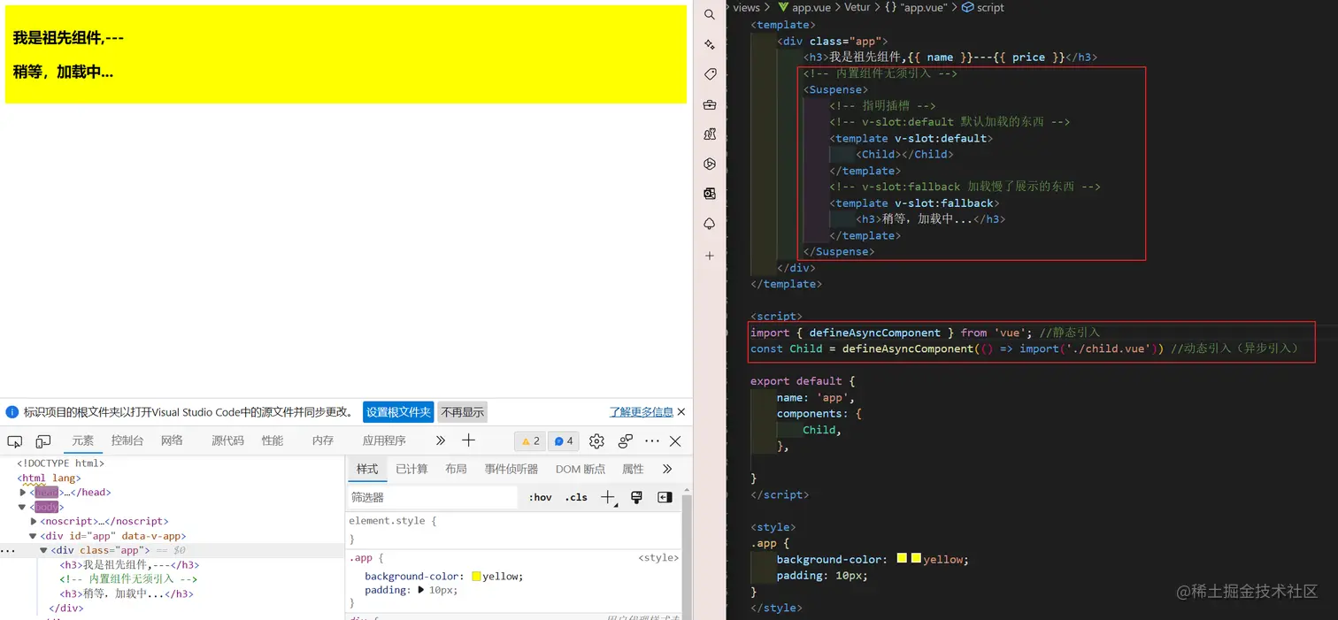Switch to the 网络 tab

[x=172, y=440]
